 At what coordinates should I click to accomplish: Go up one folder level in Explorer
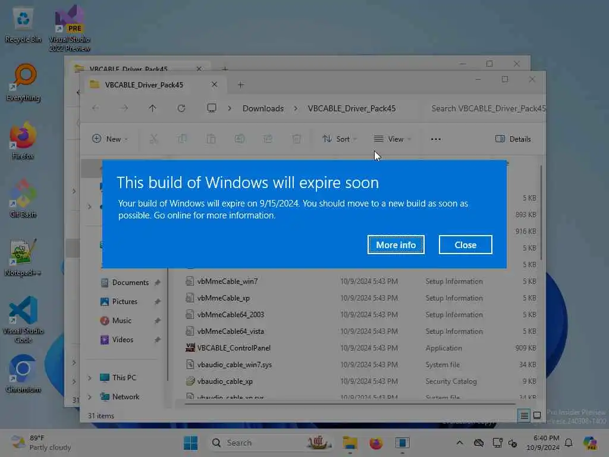point(152,108)
